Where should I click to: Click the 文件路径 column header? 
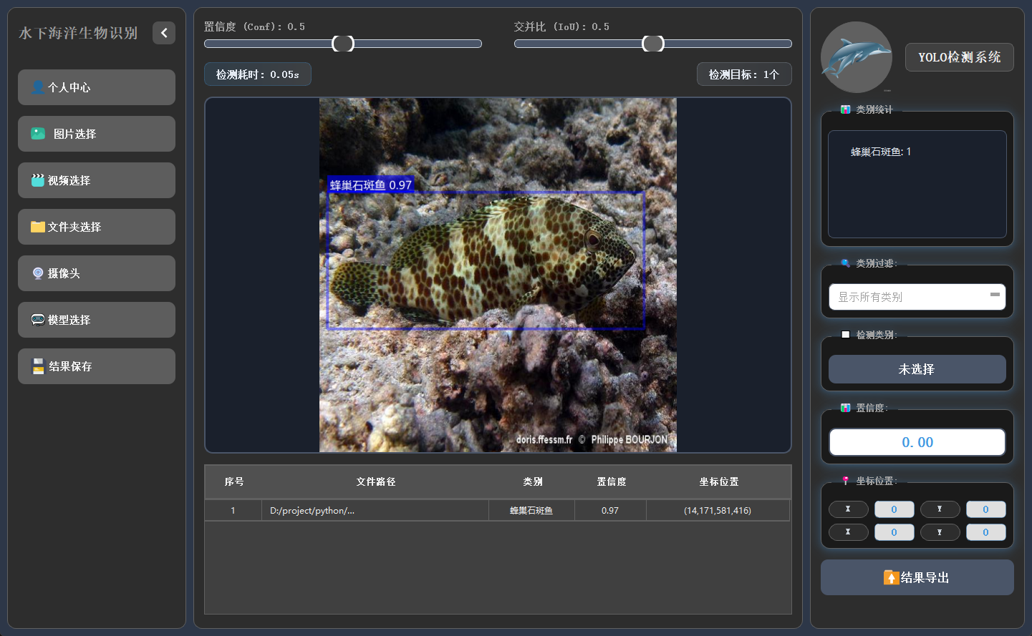(375, 482)
